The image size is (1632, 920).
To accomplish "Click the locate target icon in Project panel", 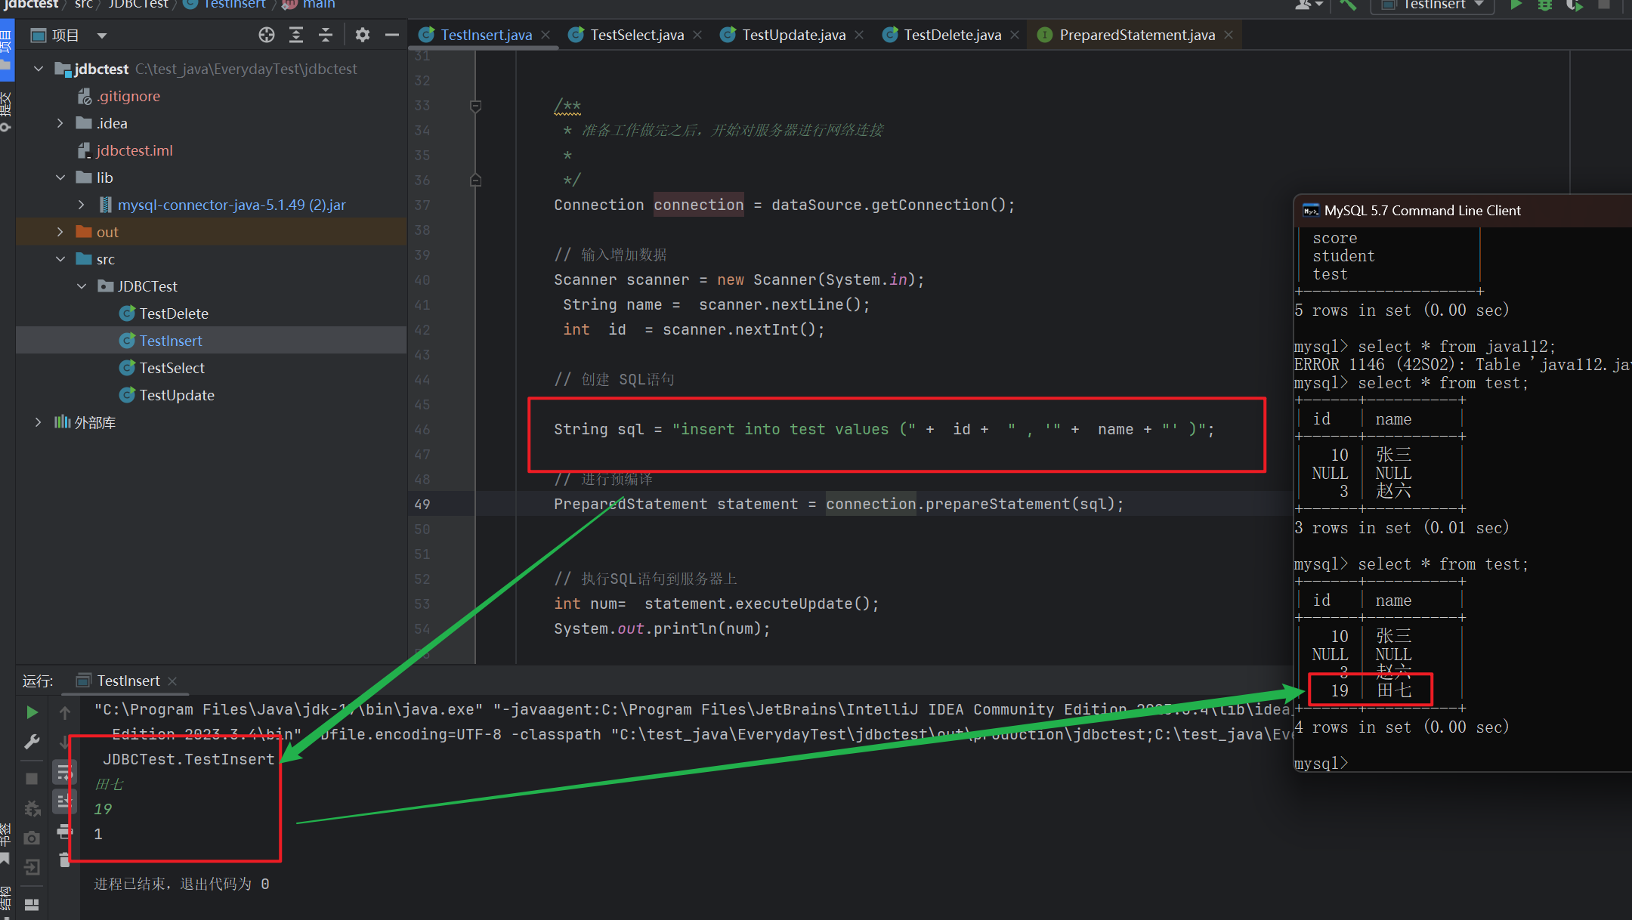I will (x=266, y=35).
